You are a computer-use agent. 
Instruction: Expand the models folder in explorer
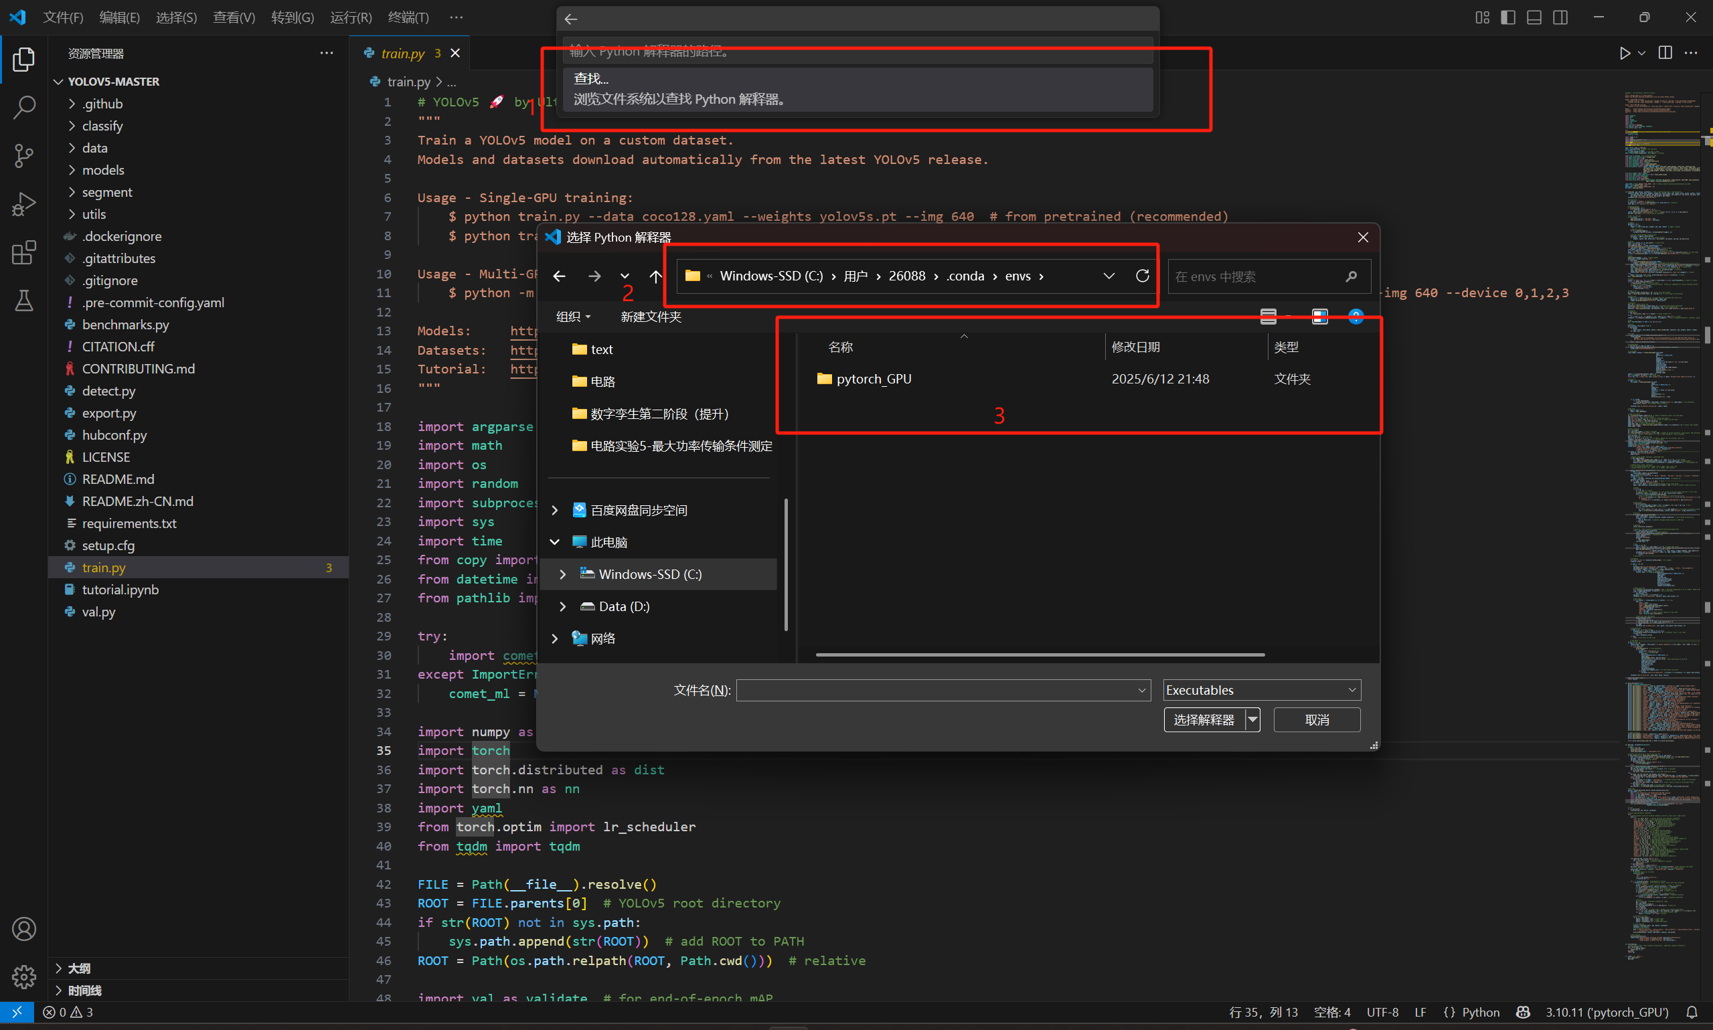102,170
